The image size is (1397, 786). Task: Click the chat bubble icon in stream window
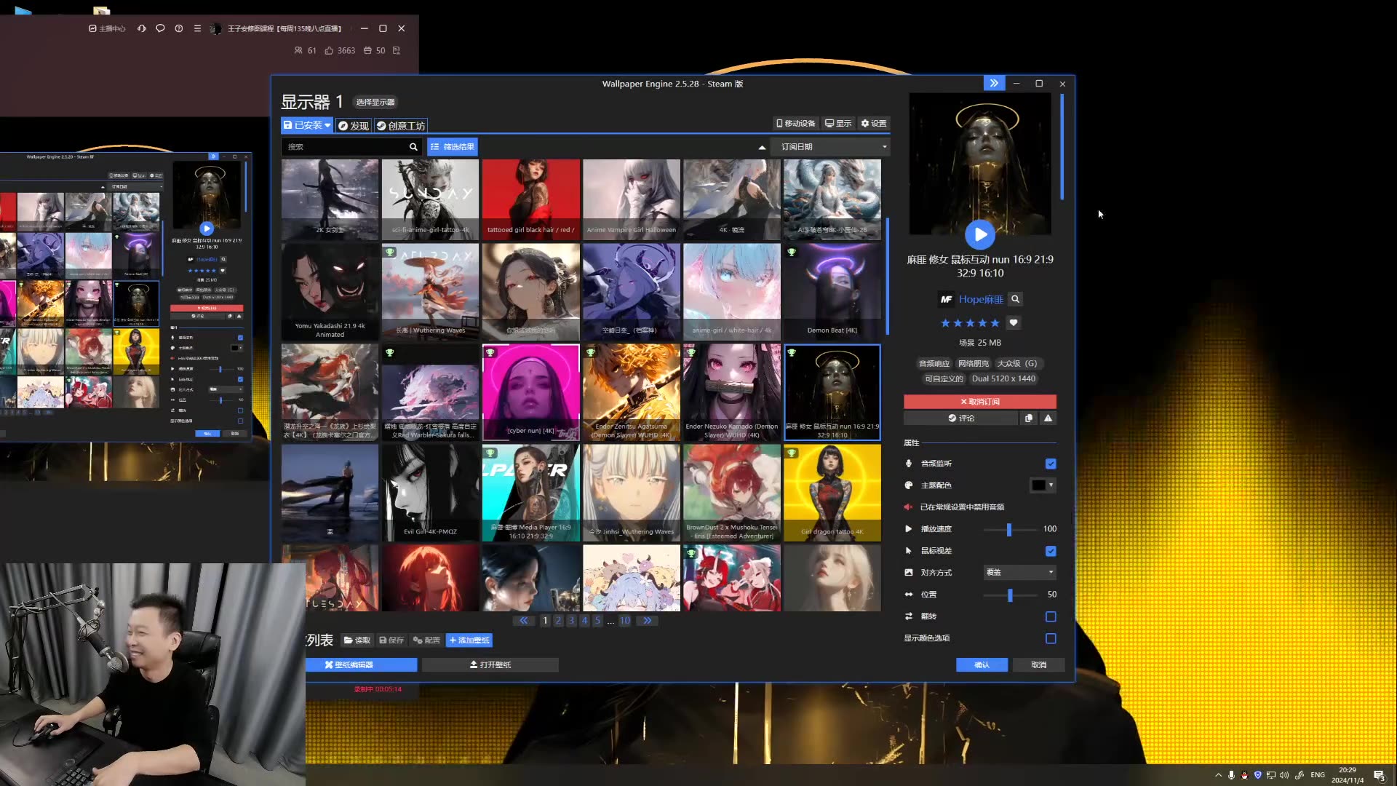click(x=160, y=28)
